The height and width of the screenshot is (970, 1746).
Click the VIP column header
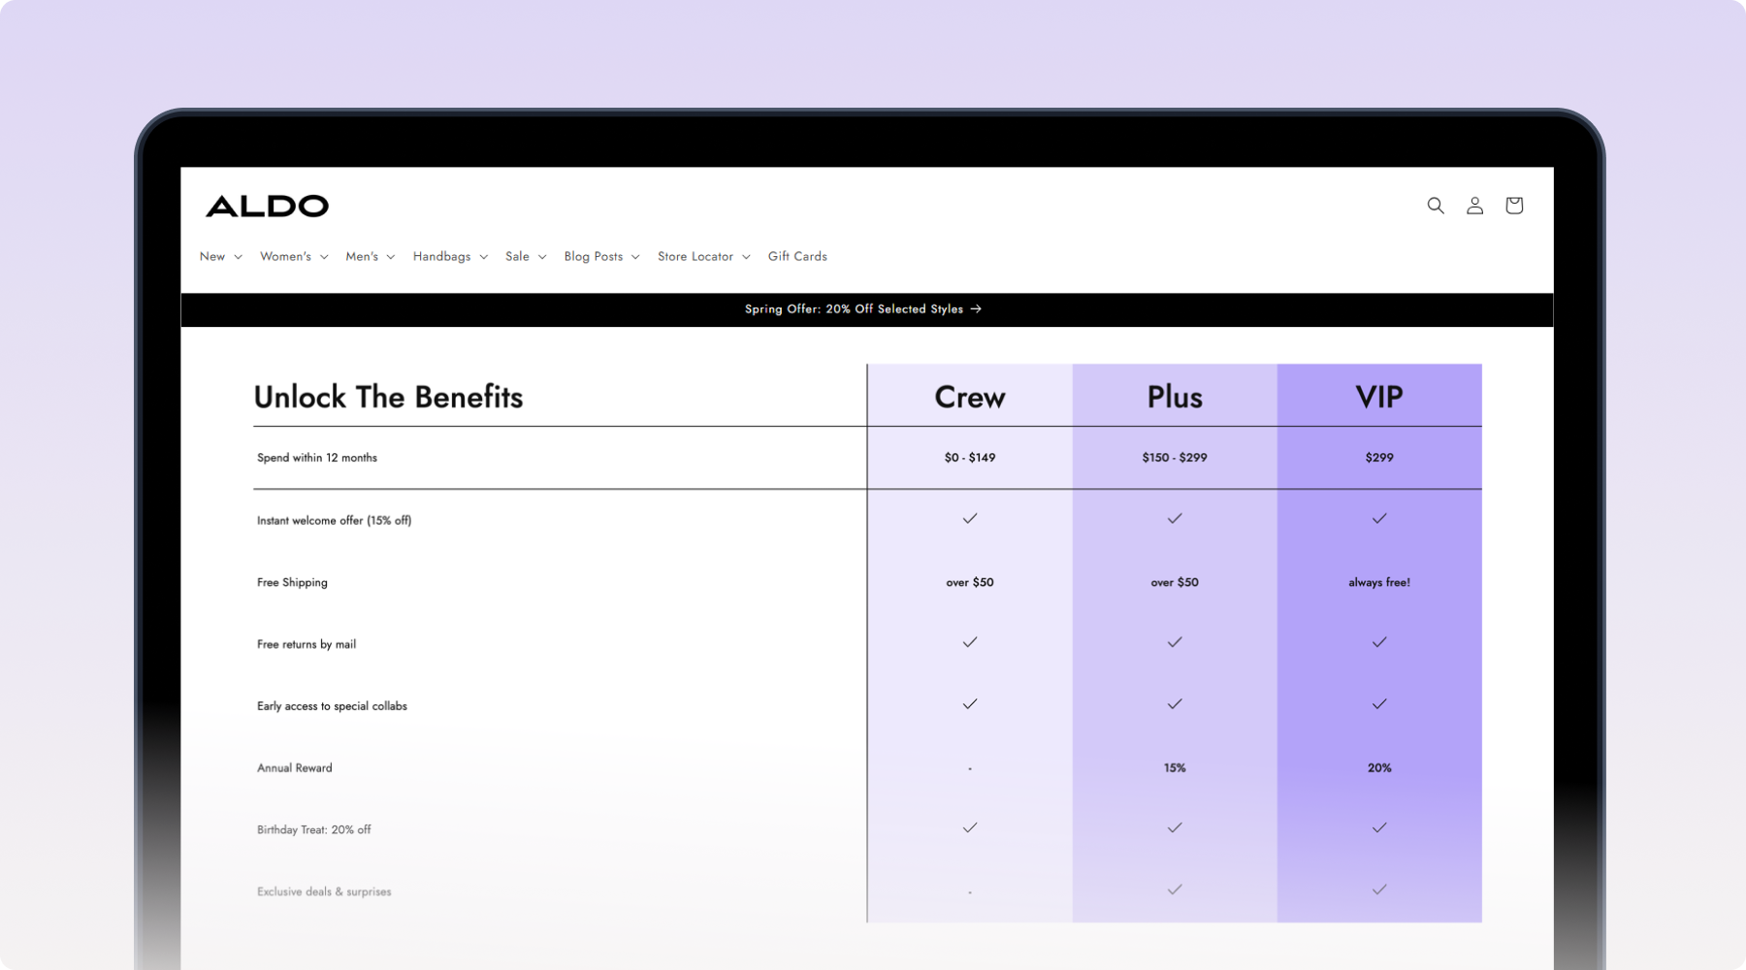[x=1378, y=396]
